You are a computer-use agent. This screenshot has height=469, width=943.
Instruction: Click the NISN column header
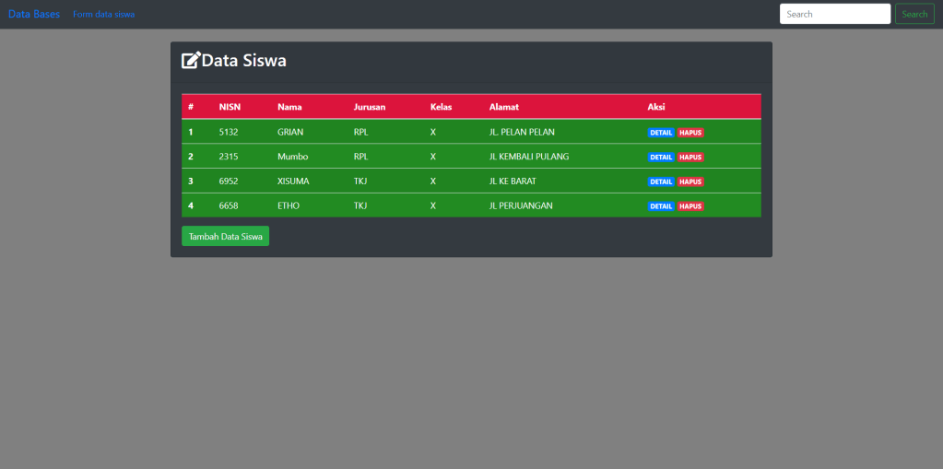pos(230,107)
